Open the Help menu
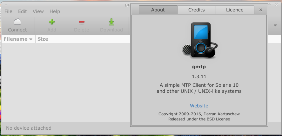This screenshot has height=136, width=282. [x=55, y=11]
